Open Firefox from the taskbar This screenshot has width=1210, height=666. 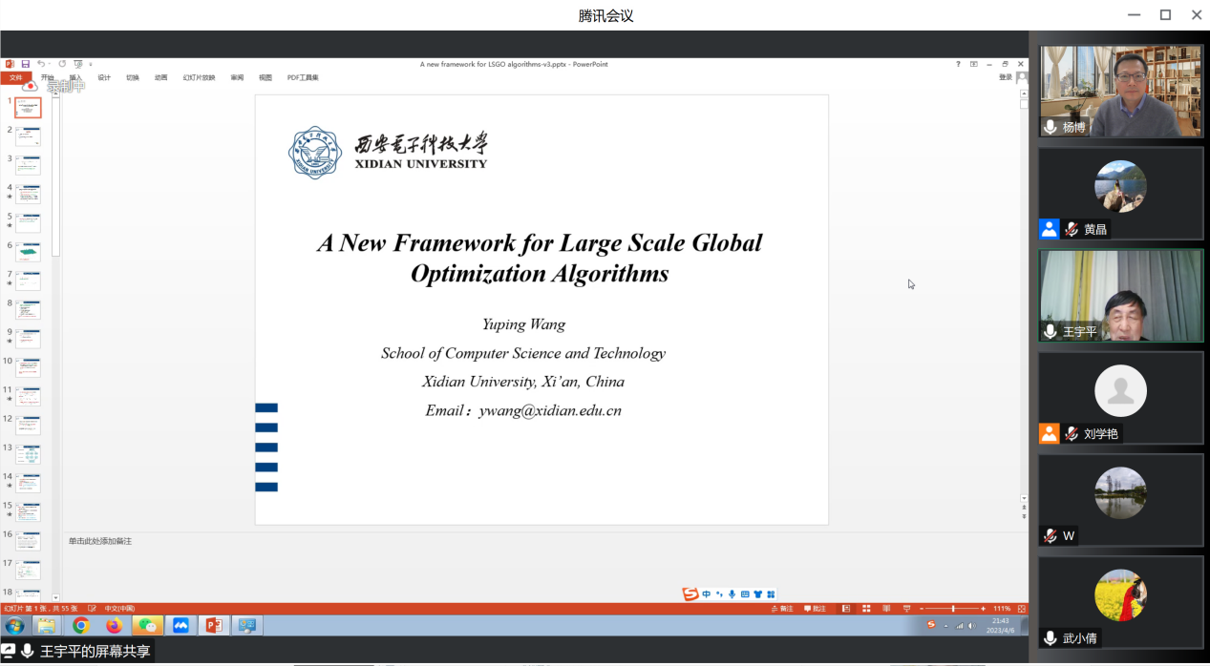pyautogui.click(x=115, y=626)
